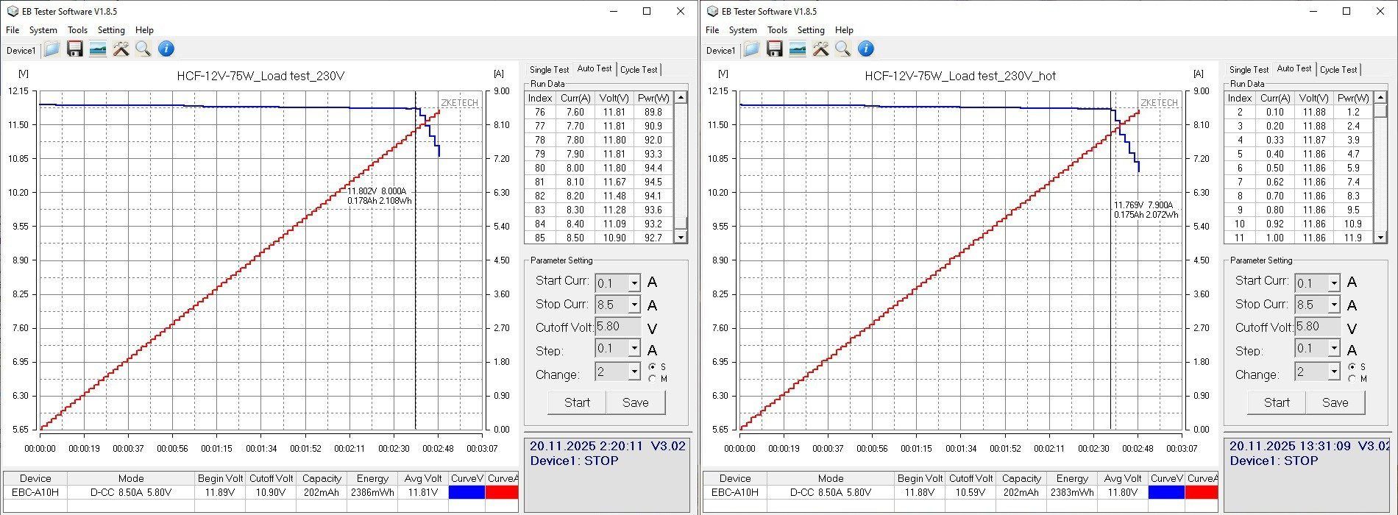Click the magnifying glass icon in right window toolbar

[x=843, y=49]
